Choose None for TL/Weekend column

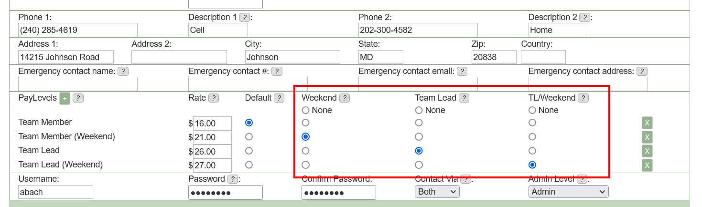click(532, 110)
